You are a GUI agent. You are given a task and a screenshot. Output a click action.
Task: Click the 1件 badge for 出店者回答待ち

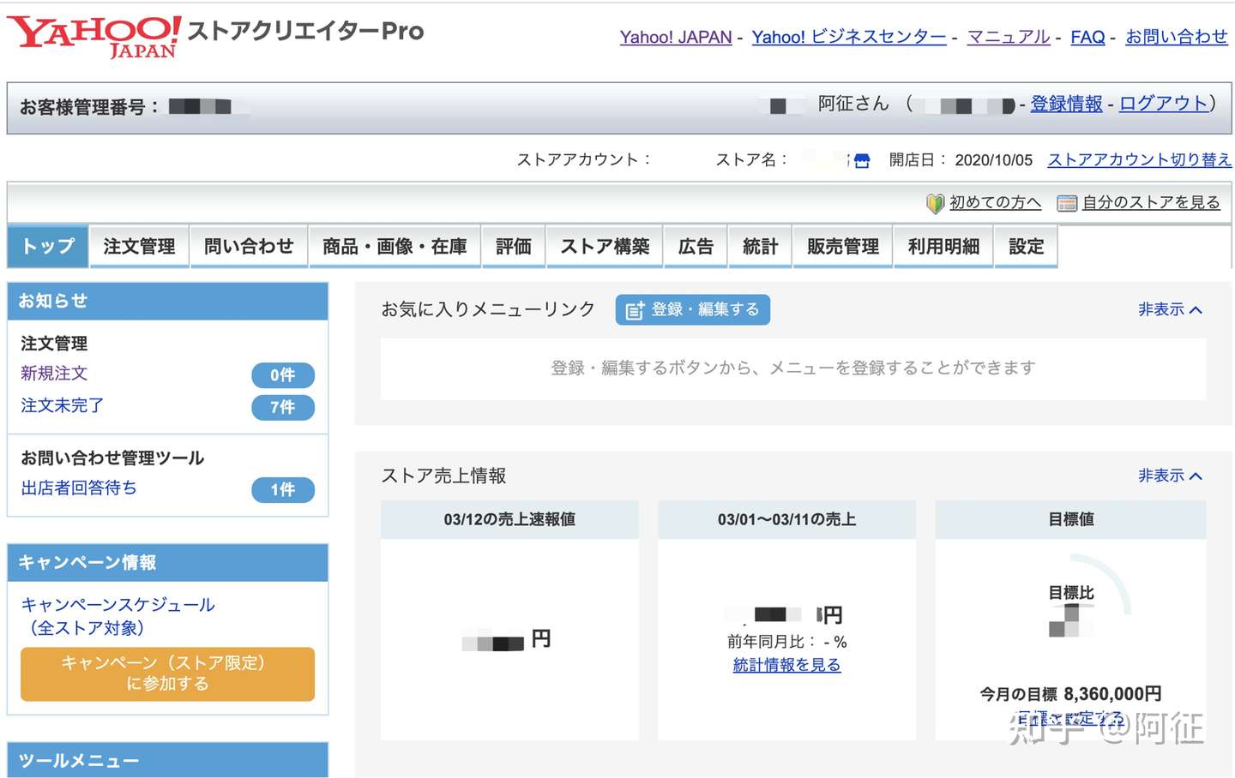283,490
